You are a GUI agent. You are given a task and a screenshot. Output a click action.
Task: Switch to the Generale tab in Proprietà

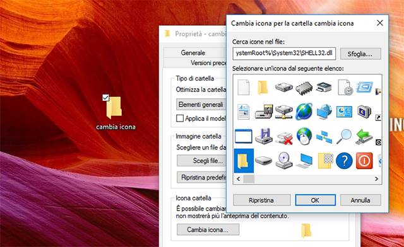coord(193,53)
